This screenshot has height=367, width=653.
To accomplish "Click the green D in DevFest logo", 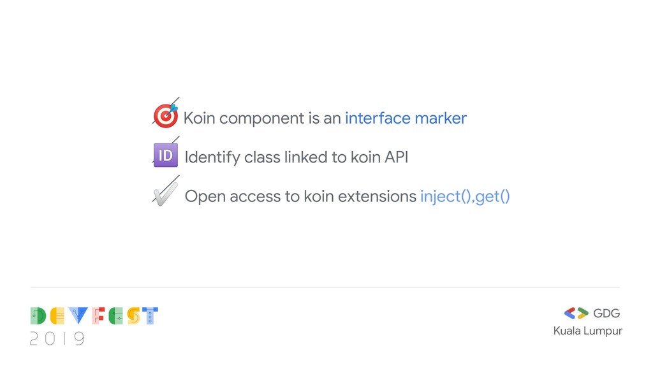I will coord(38,316).
